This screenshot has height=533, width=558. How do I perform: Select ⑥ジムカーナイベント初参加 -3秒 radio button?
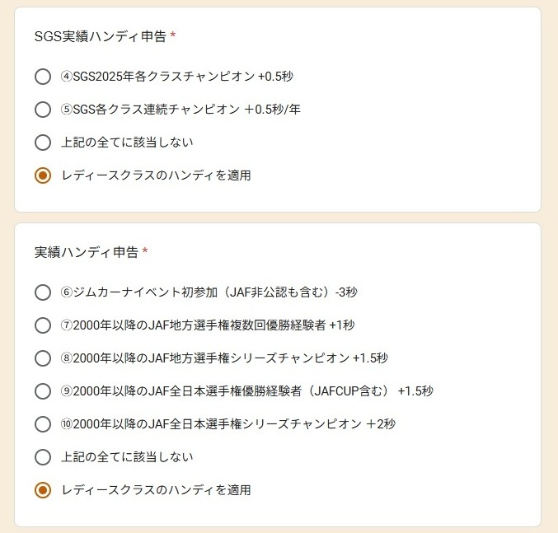coord(43,292)
